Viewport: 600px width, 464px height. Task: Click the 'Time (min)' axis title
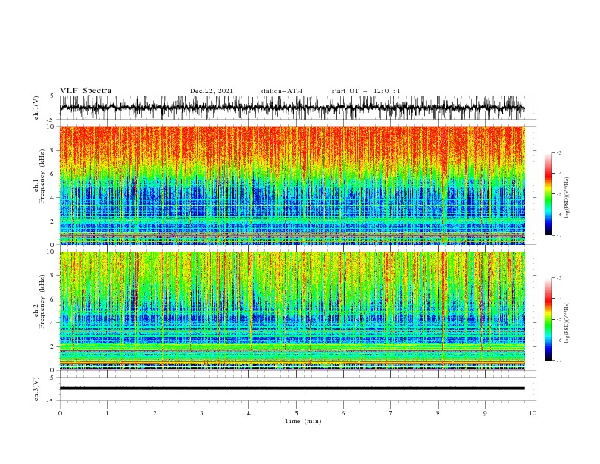click(x=303, y=421)
